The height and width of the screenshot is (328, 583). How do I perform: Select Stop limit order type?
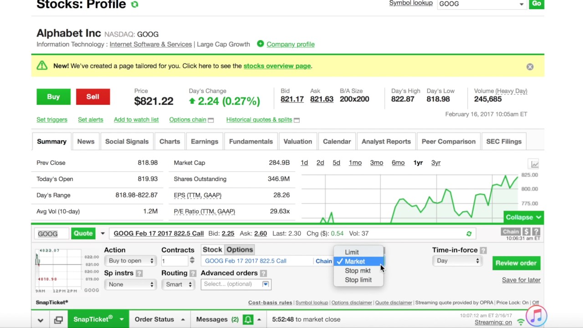click(x=358, y=280)
